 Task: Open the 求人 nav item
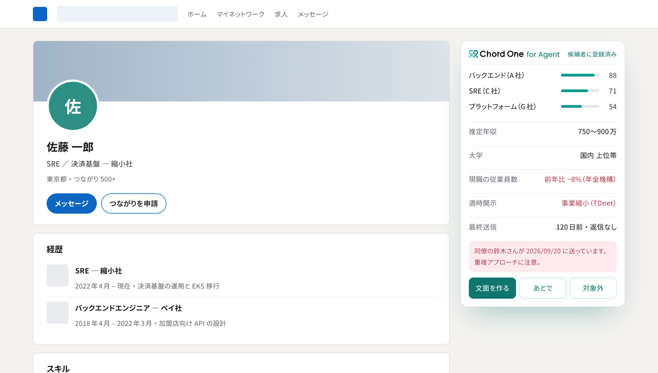point(281,14)
